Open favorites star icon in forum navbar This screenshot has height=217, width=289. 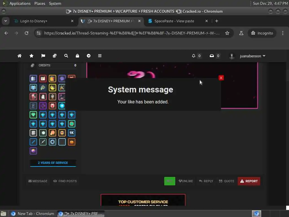(32, 56)
